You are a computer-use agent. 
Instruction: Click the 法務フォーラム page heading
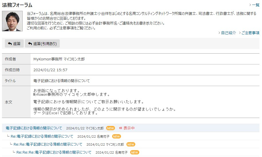pos(17,5)
